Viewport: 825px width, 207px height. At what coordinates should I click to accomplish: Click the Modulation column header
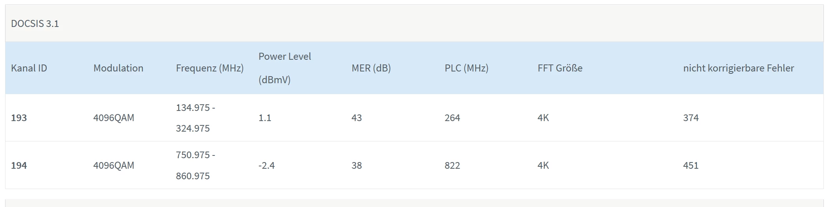[x=118, y=68]
